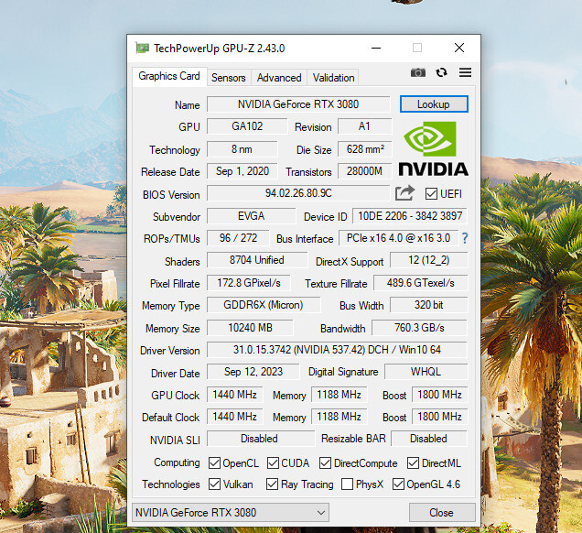Click the GPU Clock row Boost 1800 MHz
The width and height of the screenshot is (582, 533).
tap(439, 395)
